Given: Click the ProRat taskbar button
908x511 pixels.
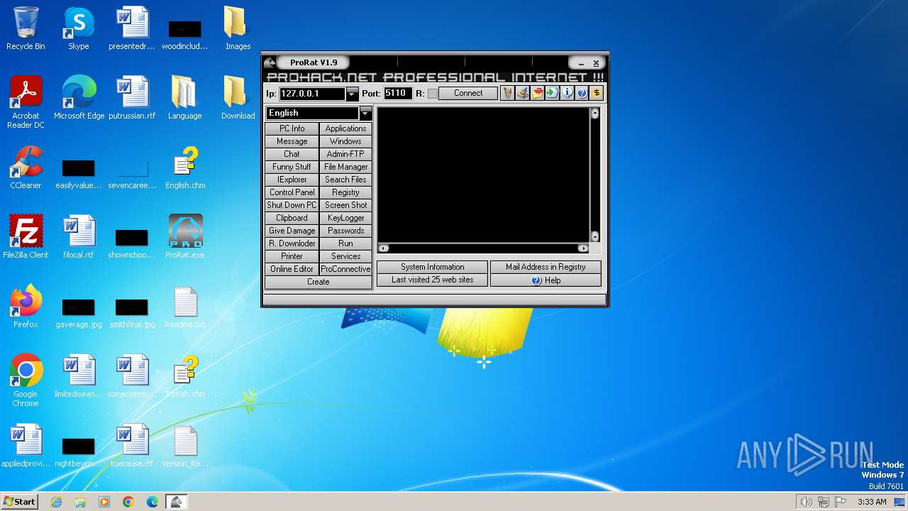Looking at the screenshot, I should coord(177,502).
